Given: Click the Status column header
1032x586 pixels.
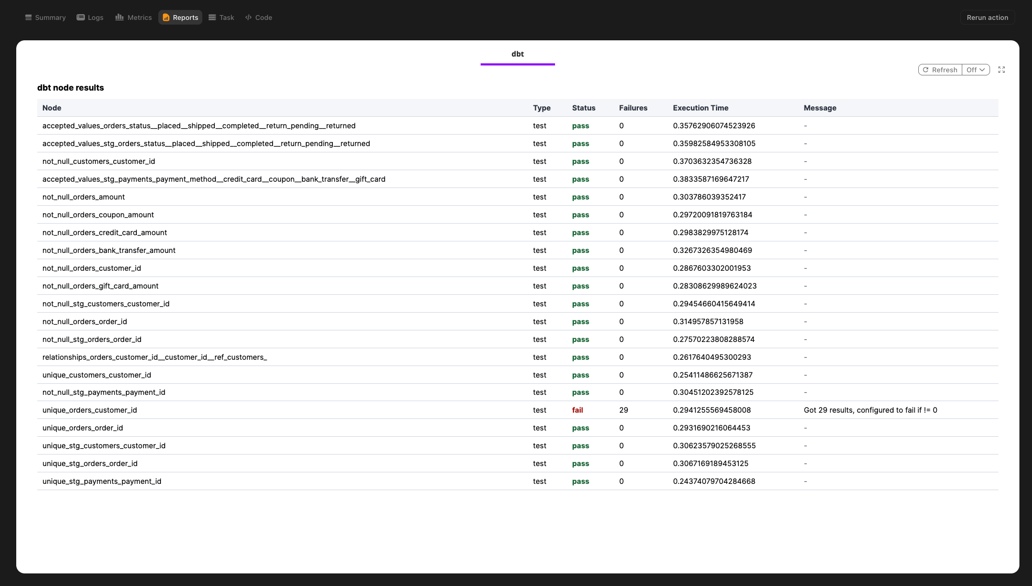Looking at the screenshot, I should point(584,108).
